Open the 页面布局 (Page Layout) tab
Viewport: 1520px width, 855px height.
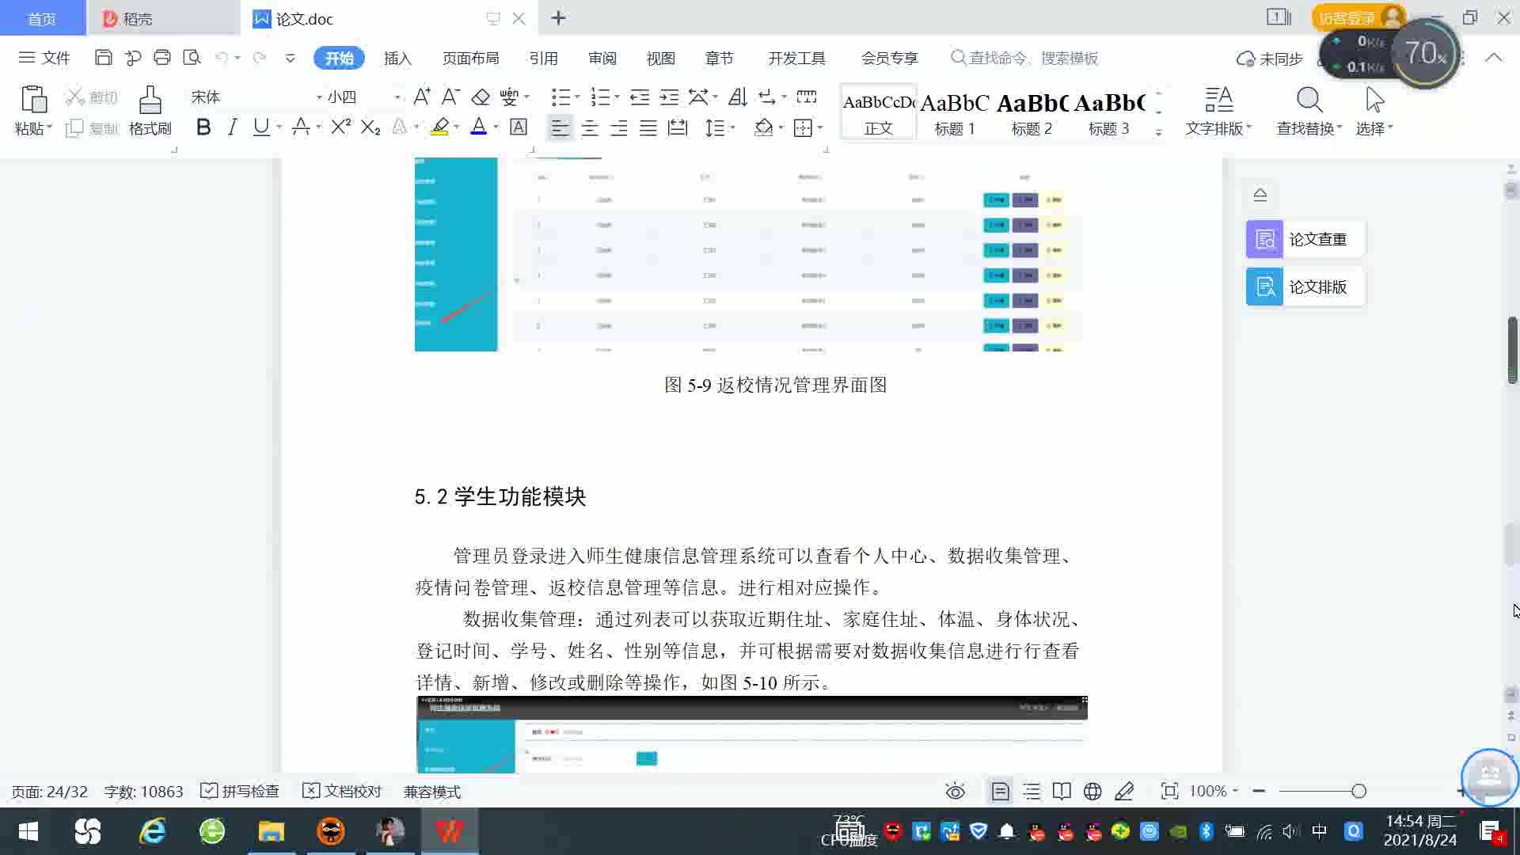(470, 59)
